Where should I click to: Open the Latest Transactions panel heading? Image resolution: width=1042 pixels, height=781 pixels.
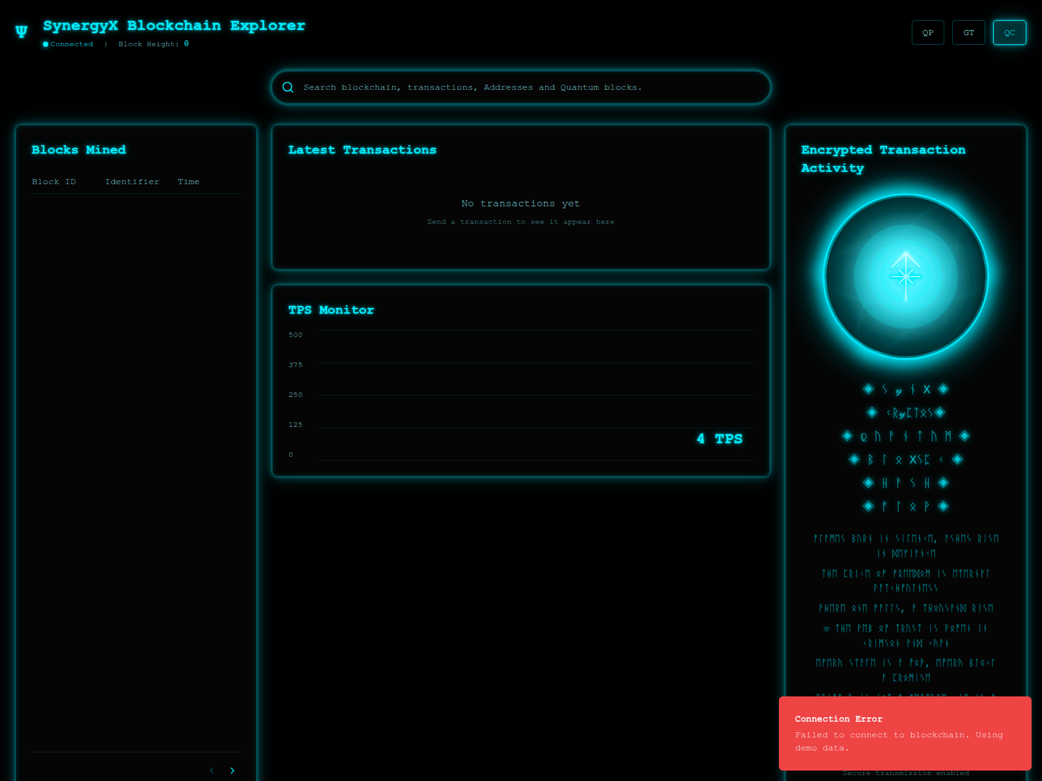(362, 150)
